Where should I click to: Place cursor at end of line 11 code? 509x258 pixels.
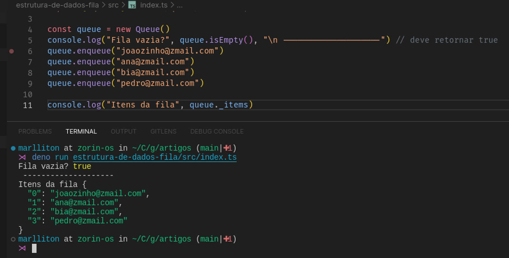pos(253,105)
